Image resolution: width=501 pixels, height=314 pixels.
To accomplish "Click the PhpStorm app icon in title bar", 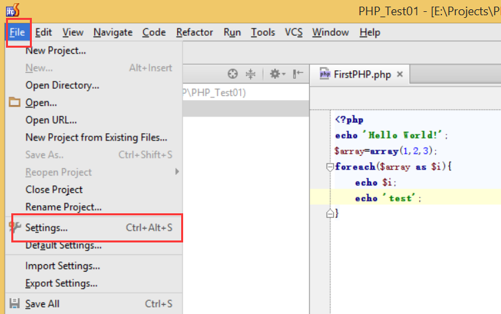I will click(x=12, y=11).
